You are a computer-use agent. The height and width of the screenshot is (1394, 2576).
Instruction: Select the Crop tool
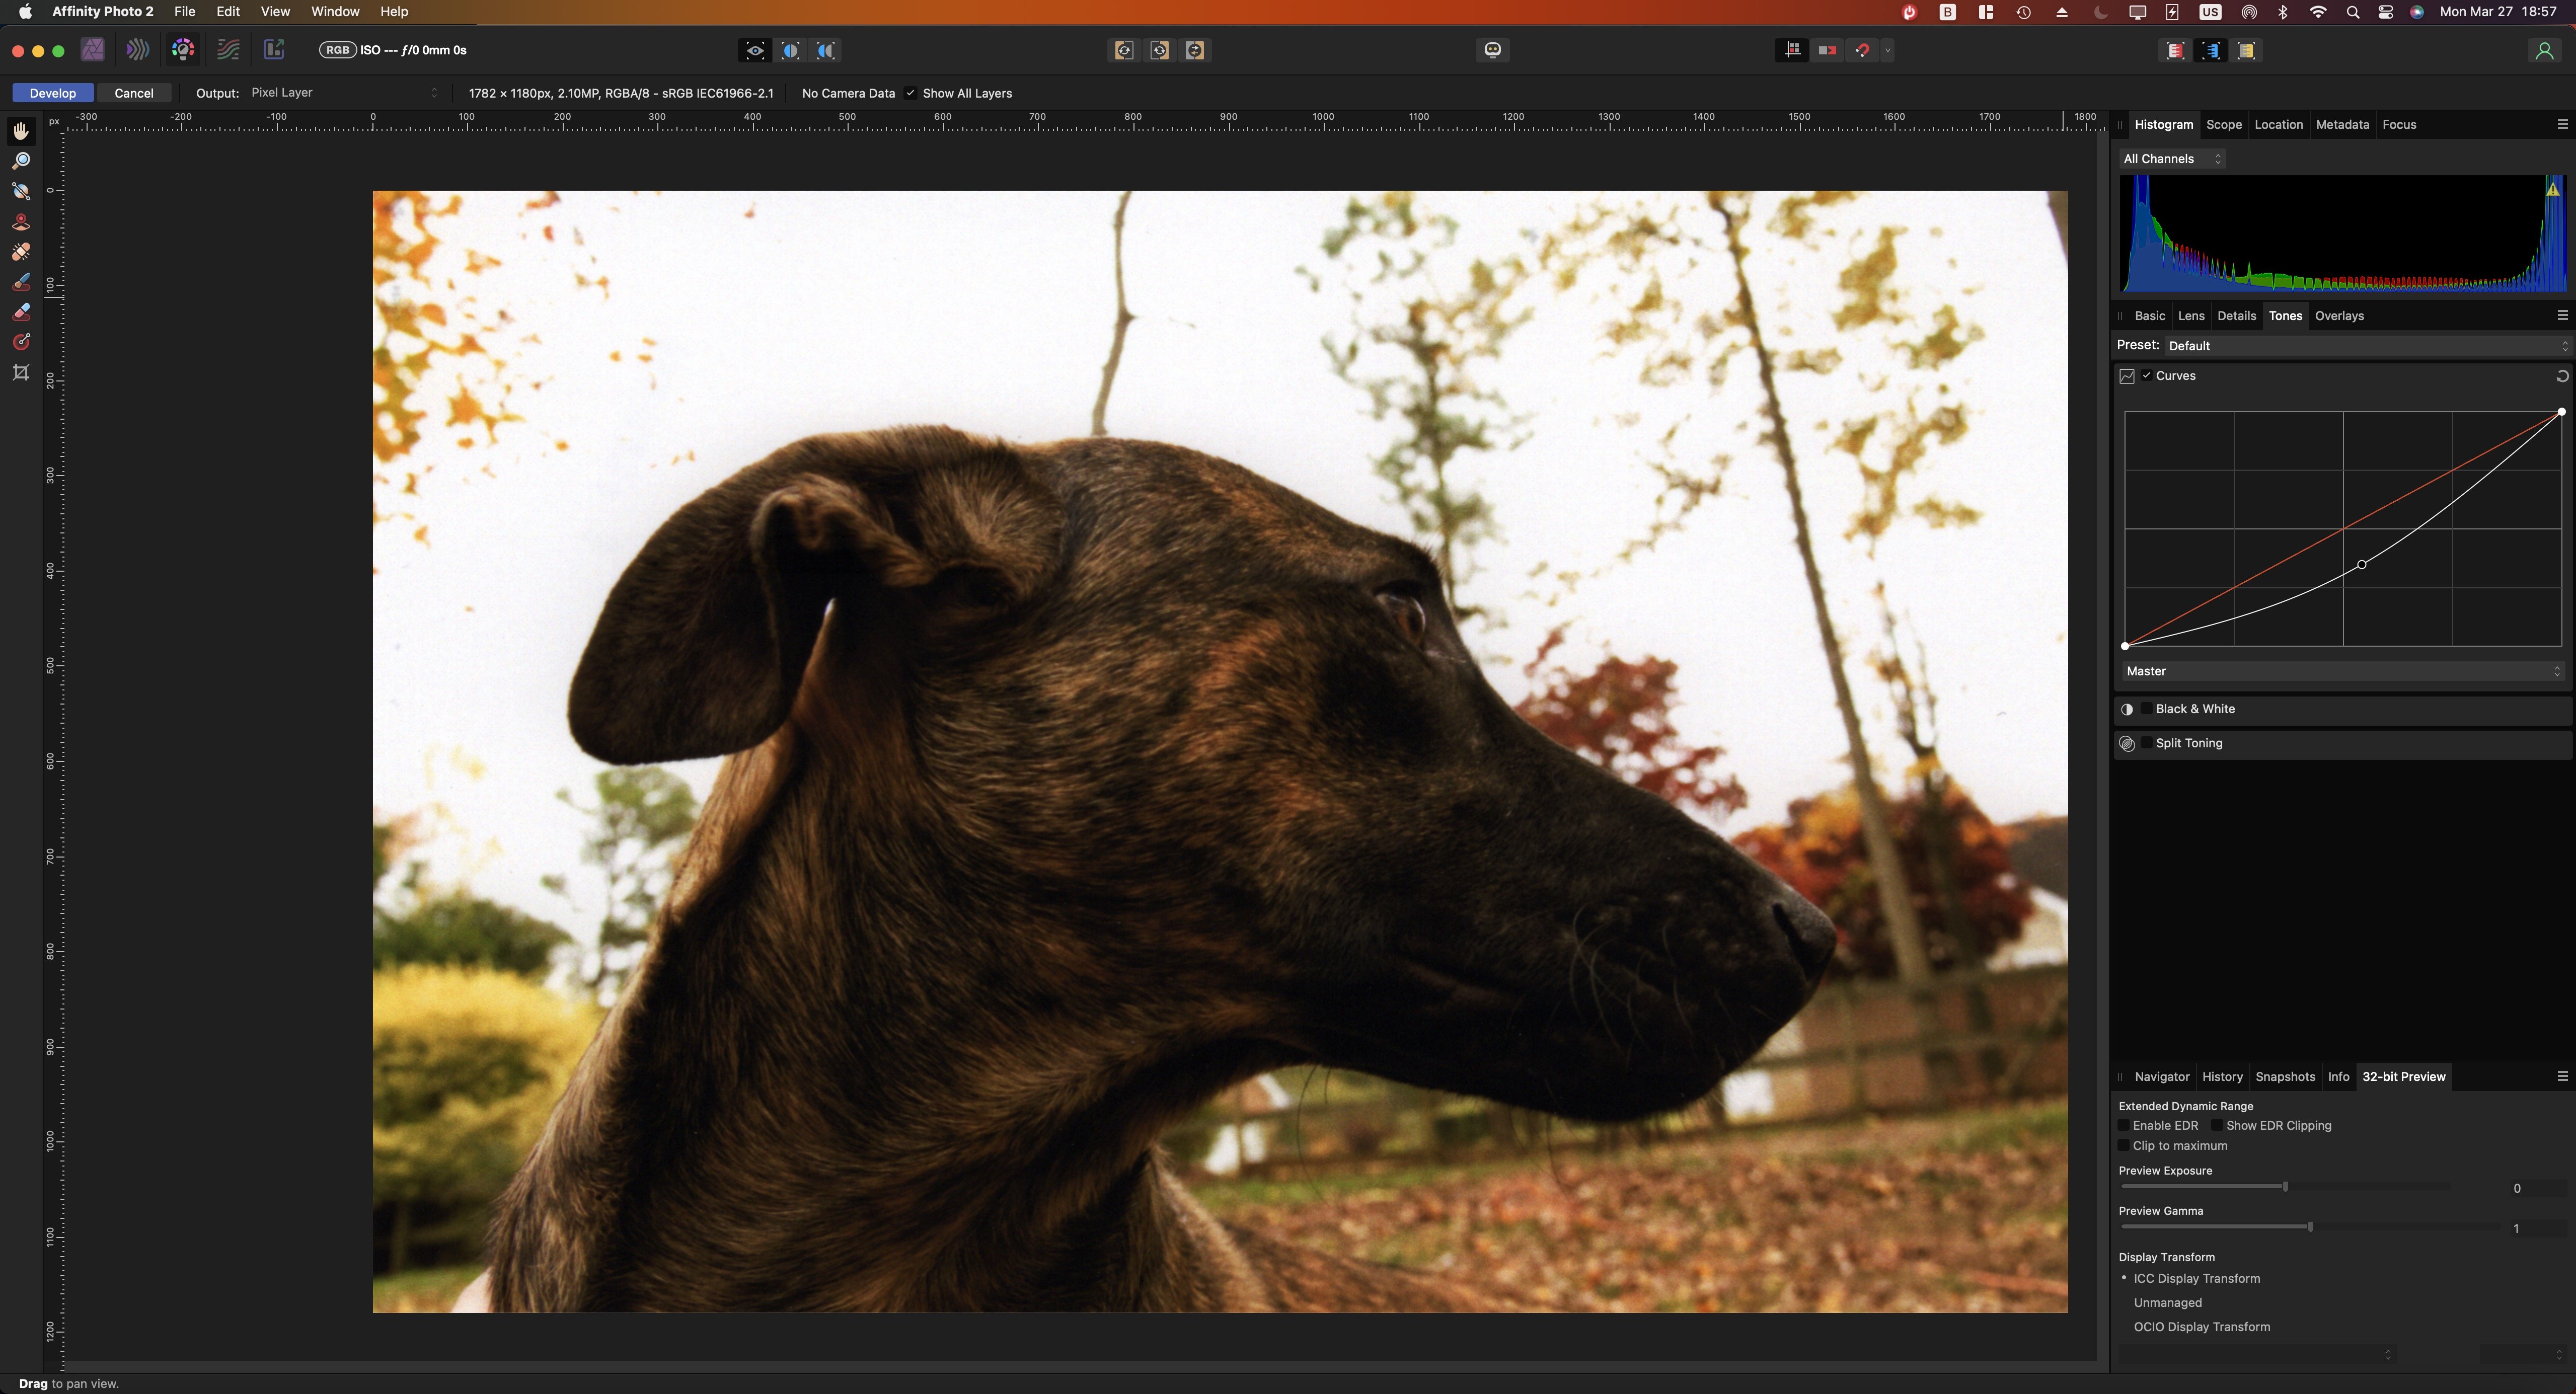(x=21, y=373)
